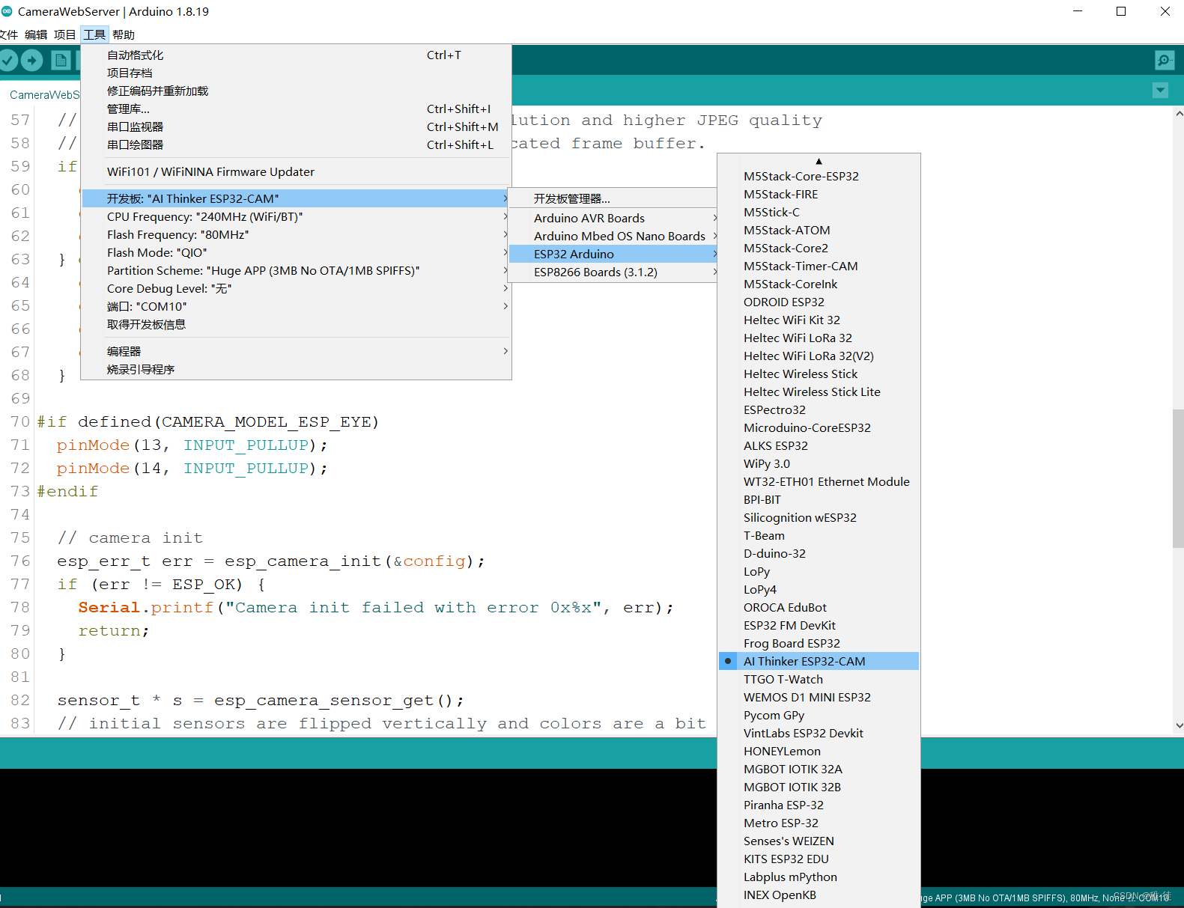Open the Serial Monitor magnifier icon
The width and height of the screenshot is (1184, 908).
point(1165,61)
